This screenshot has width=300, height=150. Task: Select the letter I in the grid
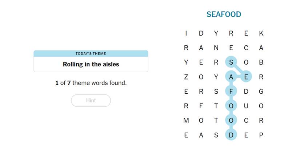coord(186,33)
